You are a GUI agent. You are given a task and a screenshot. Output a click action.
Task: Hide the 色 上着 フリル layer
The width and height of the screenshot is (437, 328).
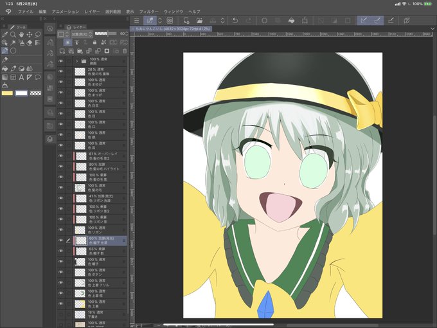tap(61, 282)
